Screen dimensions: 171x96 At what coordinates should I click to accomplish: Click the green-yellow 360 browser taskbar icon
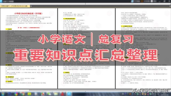pos(29,94)
